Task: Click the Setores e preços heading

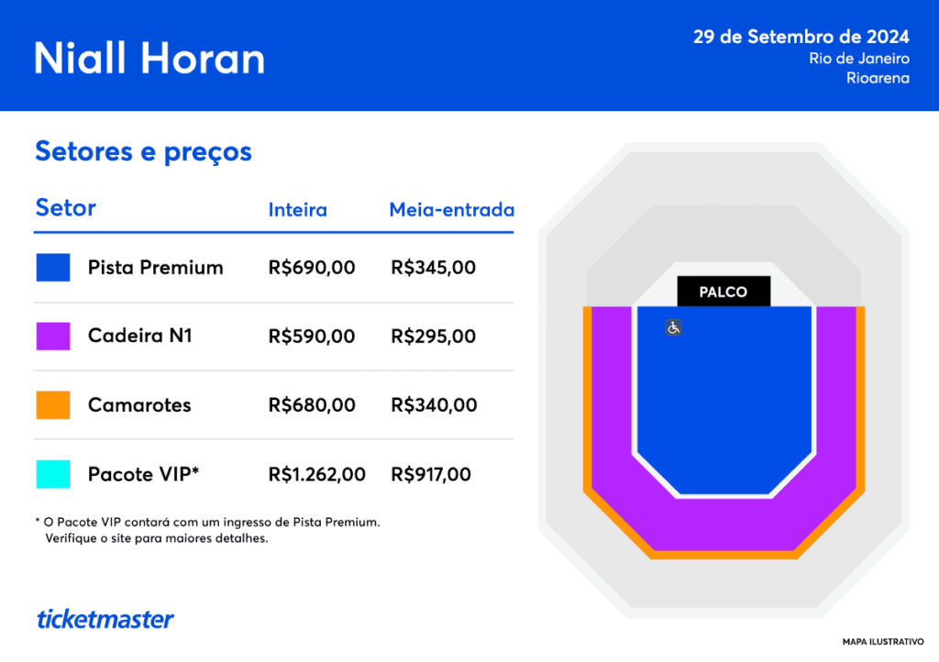Action: tap(143, 151)
